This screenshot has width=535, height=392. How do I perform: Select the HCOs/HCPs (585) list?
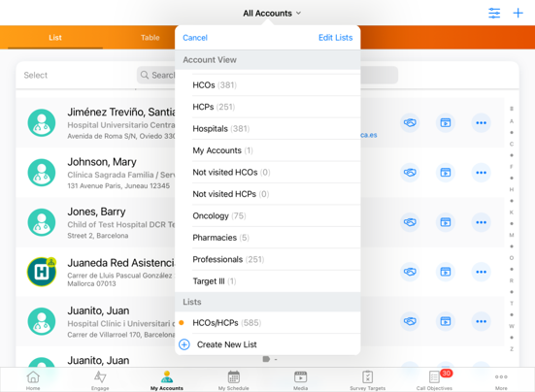pyautogui.click(x=268, y=322)
